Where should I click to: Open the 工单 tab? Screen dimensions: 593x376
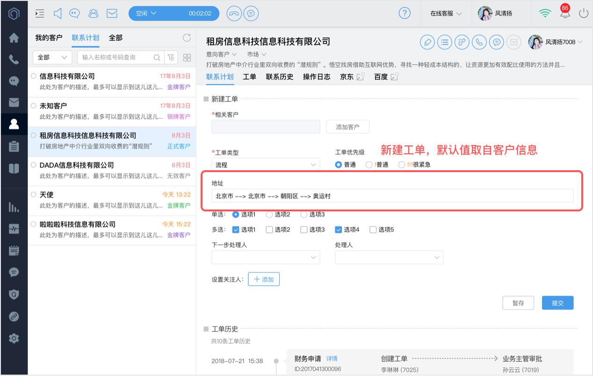tap(250, 77)
